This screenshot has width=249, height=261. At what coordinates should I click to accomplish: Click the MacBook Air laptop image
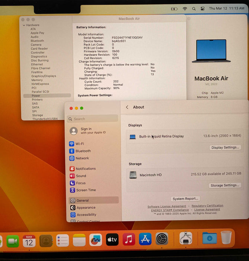211,51
